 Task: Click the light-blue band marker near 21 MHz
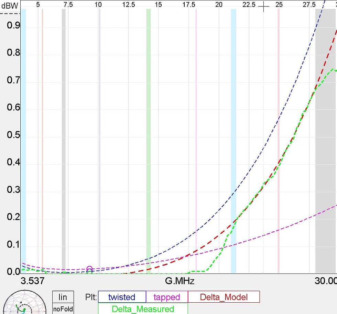(x=233, y=141)
